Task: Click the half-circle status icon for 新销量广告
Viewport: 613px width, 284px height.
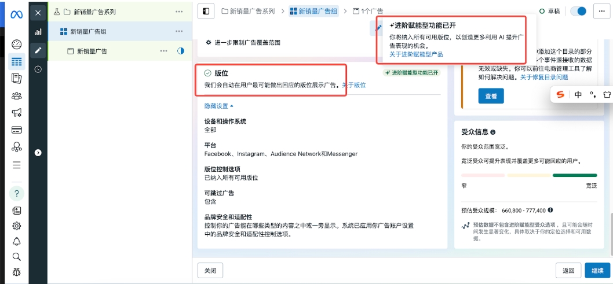Action: (181, 51)
